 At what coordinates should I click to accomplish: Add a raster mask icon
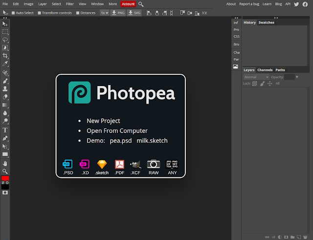pos(286,237)
